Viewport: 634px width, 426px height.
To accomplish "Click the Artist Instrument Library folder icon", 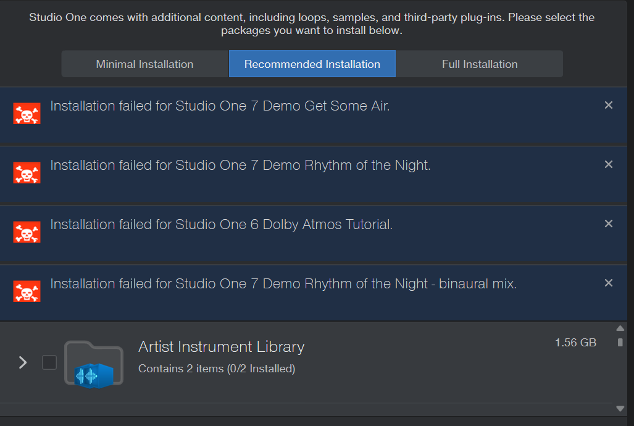I will (94, 364).
